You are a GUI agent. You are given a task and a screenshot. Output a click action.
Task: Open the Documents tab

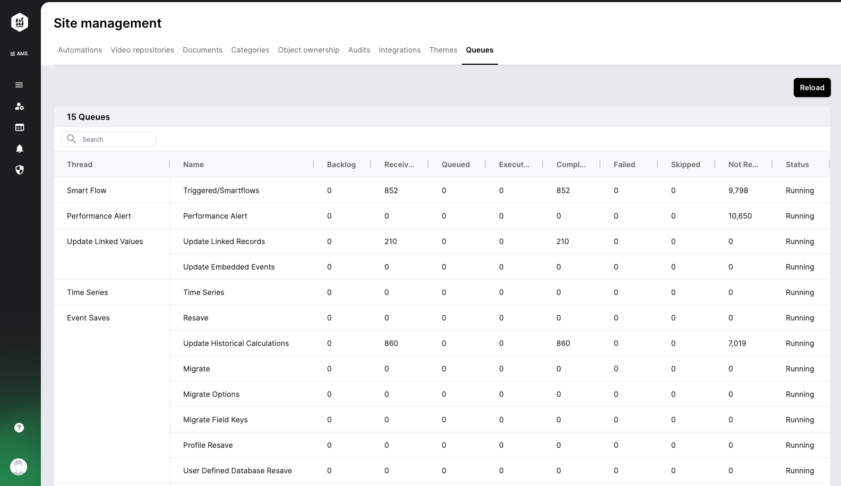coord(202,50)
